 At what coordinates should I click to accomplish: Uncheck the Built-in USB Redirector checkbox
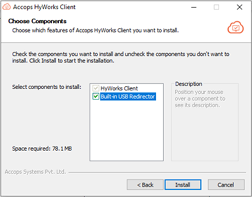tap(96, 96)
